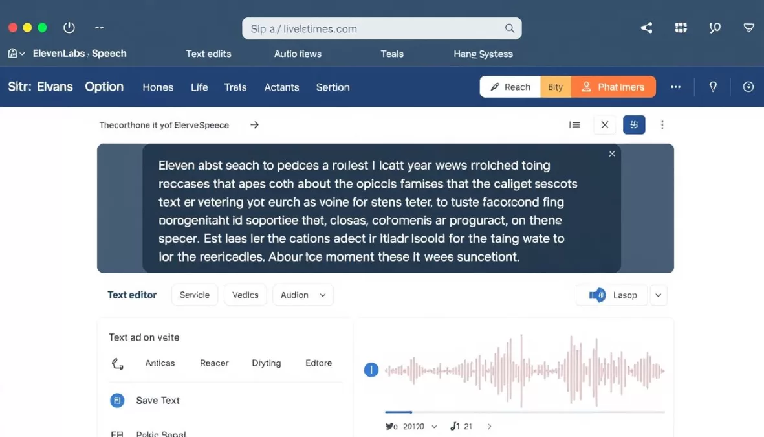Click the lightbulb icon in the navigation bar

(713, 86)
